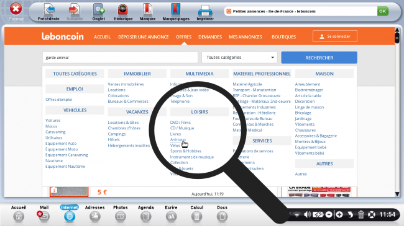This screenshot has width=404, height=226.
Task: Open the Voitures category link
Action: click(53, 121)
